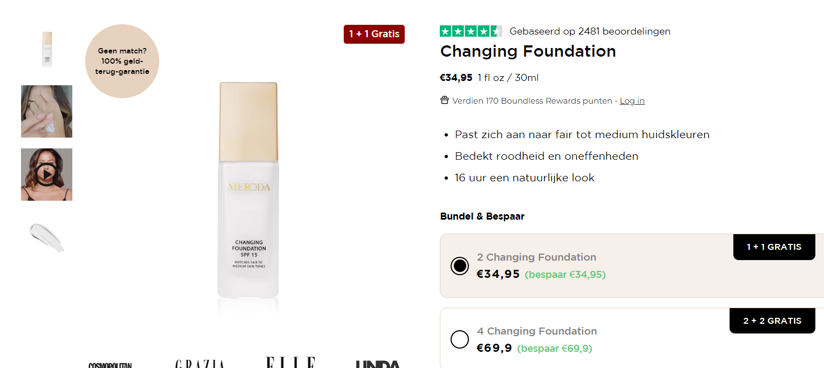Click the ELLE press logo

290,363
